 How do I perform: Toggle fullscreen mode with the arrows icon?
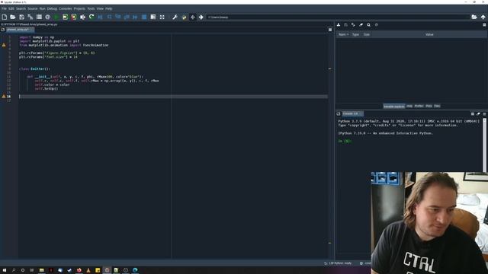point(162,17)
